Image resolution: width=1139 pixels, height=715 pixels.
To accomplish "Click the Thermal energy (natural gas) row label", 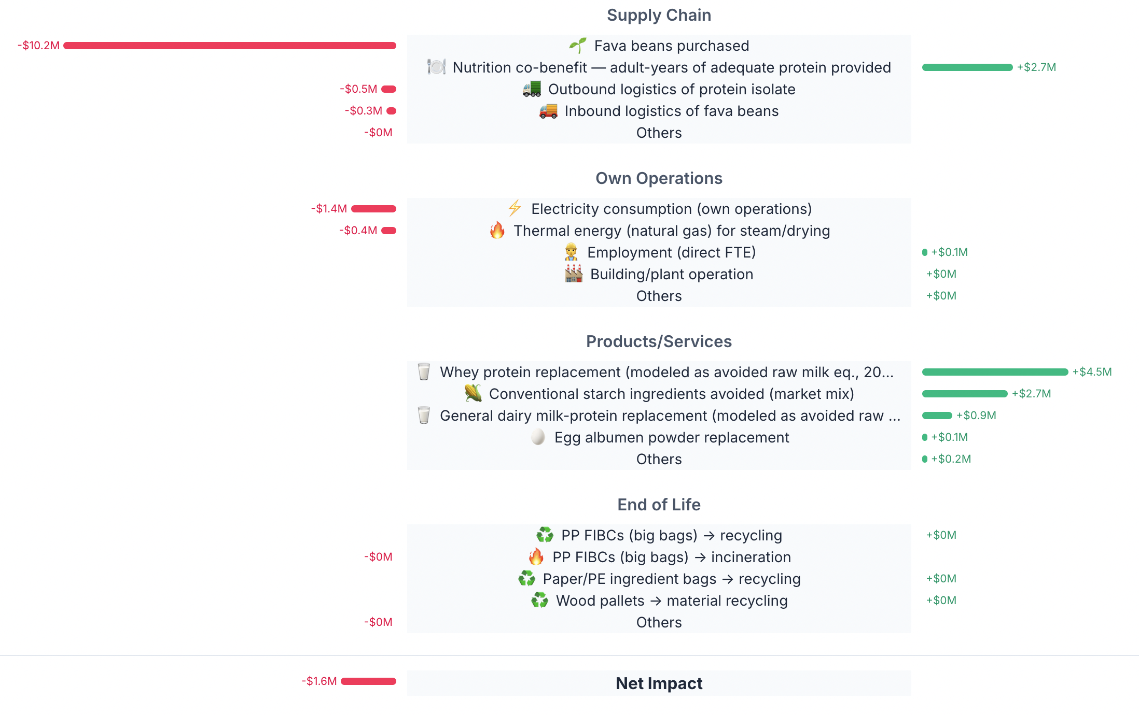I will (671, 231).
